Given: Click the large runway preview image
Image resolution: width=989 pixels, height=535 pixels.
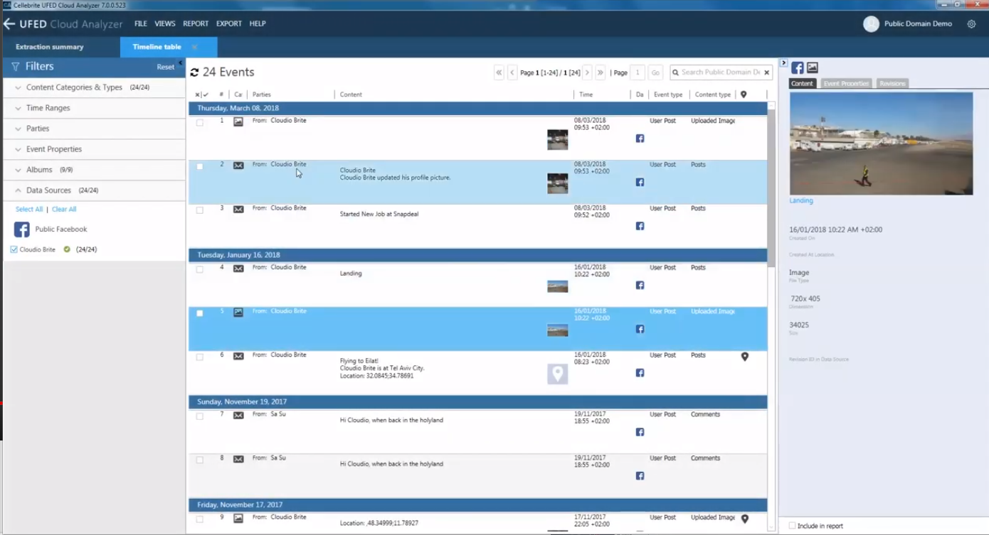Looking at the screenshot, I should click(881, 144).
